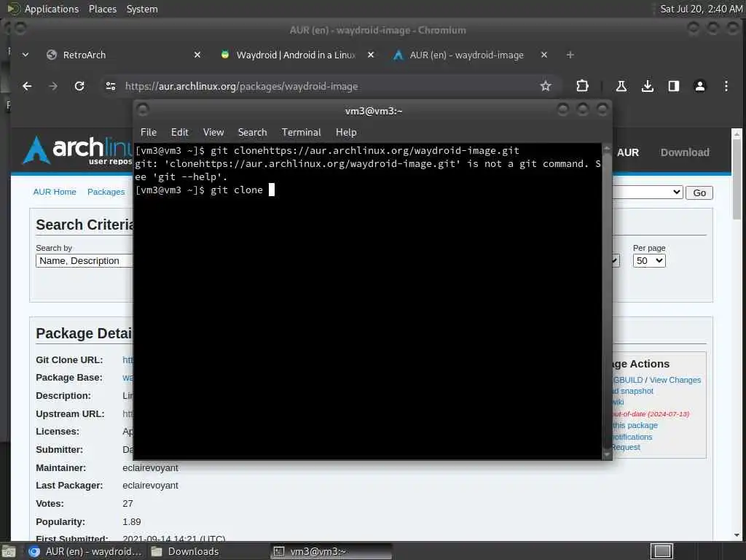Screen dimensions: 746x560
Task: Open the terminal Edit menu
Action: coord(179,133)
